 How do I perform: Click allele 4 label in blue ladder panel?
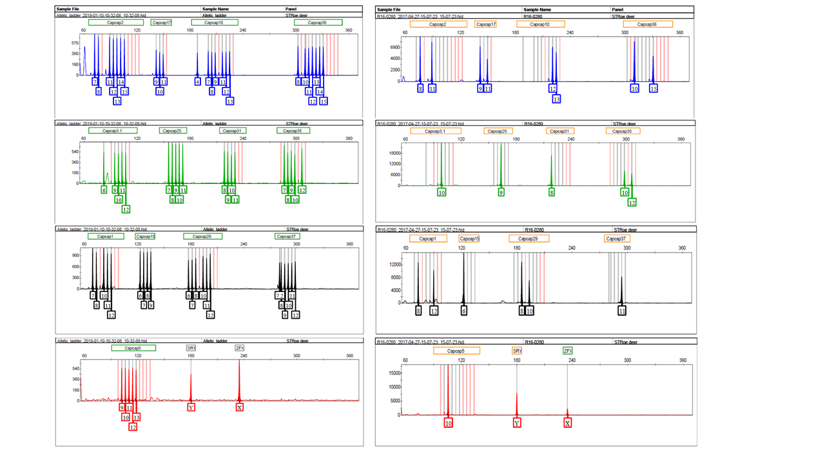(197, 82)
